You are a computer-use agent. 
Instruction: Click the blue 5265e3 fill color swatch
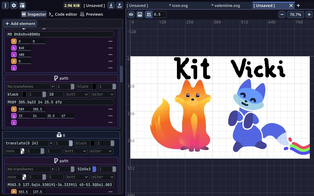94,169
